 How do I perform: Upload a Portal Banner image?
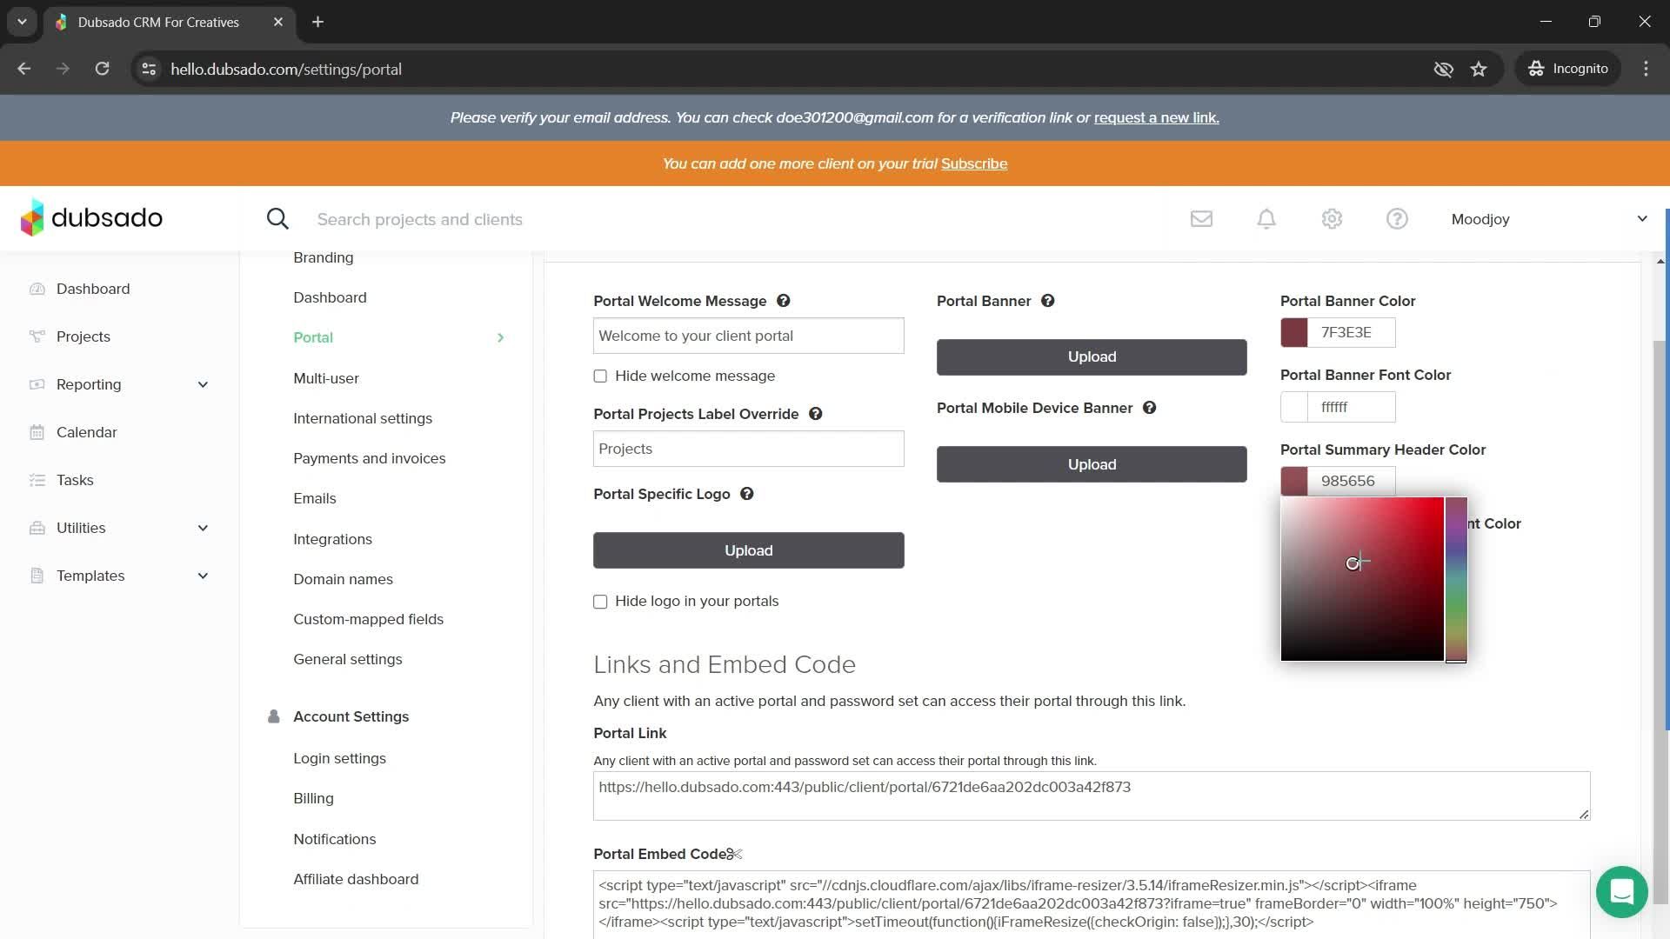pyautogui.click(x=1092, y=357)
